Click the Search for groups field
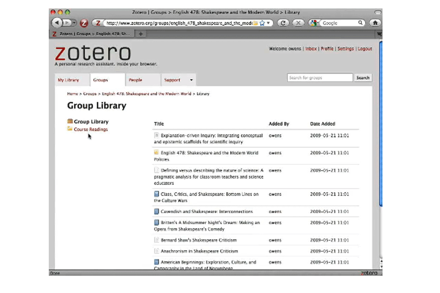440x293 pixels. pos(320,78)
